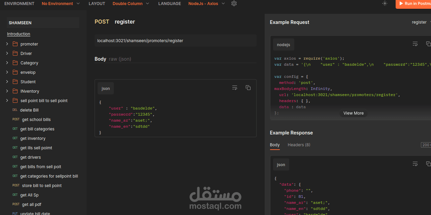This screenshot has width=431, height=215.
Task: Toggle word wrap in request body json
Action: point(235,88)
